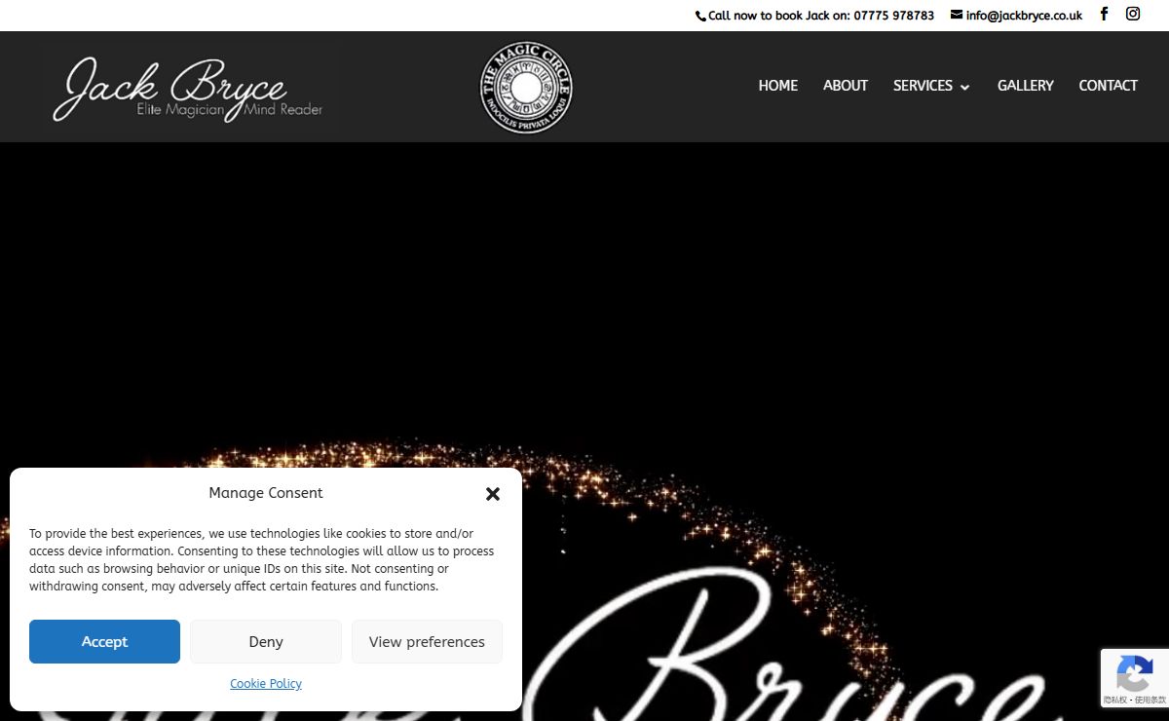Open the Facebook page icon
Screen dimensions: 1169x721
1104,14
